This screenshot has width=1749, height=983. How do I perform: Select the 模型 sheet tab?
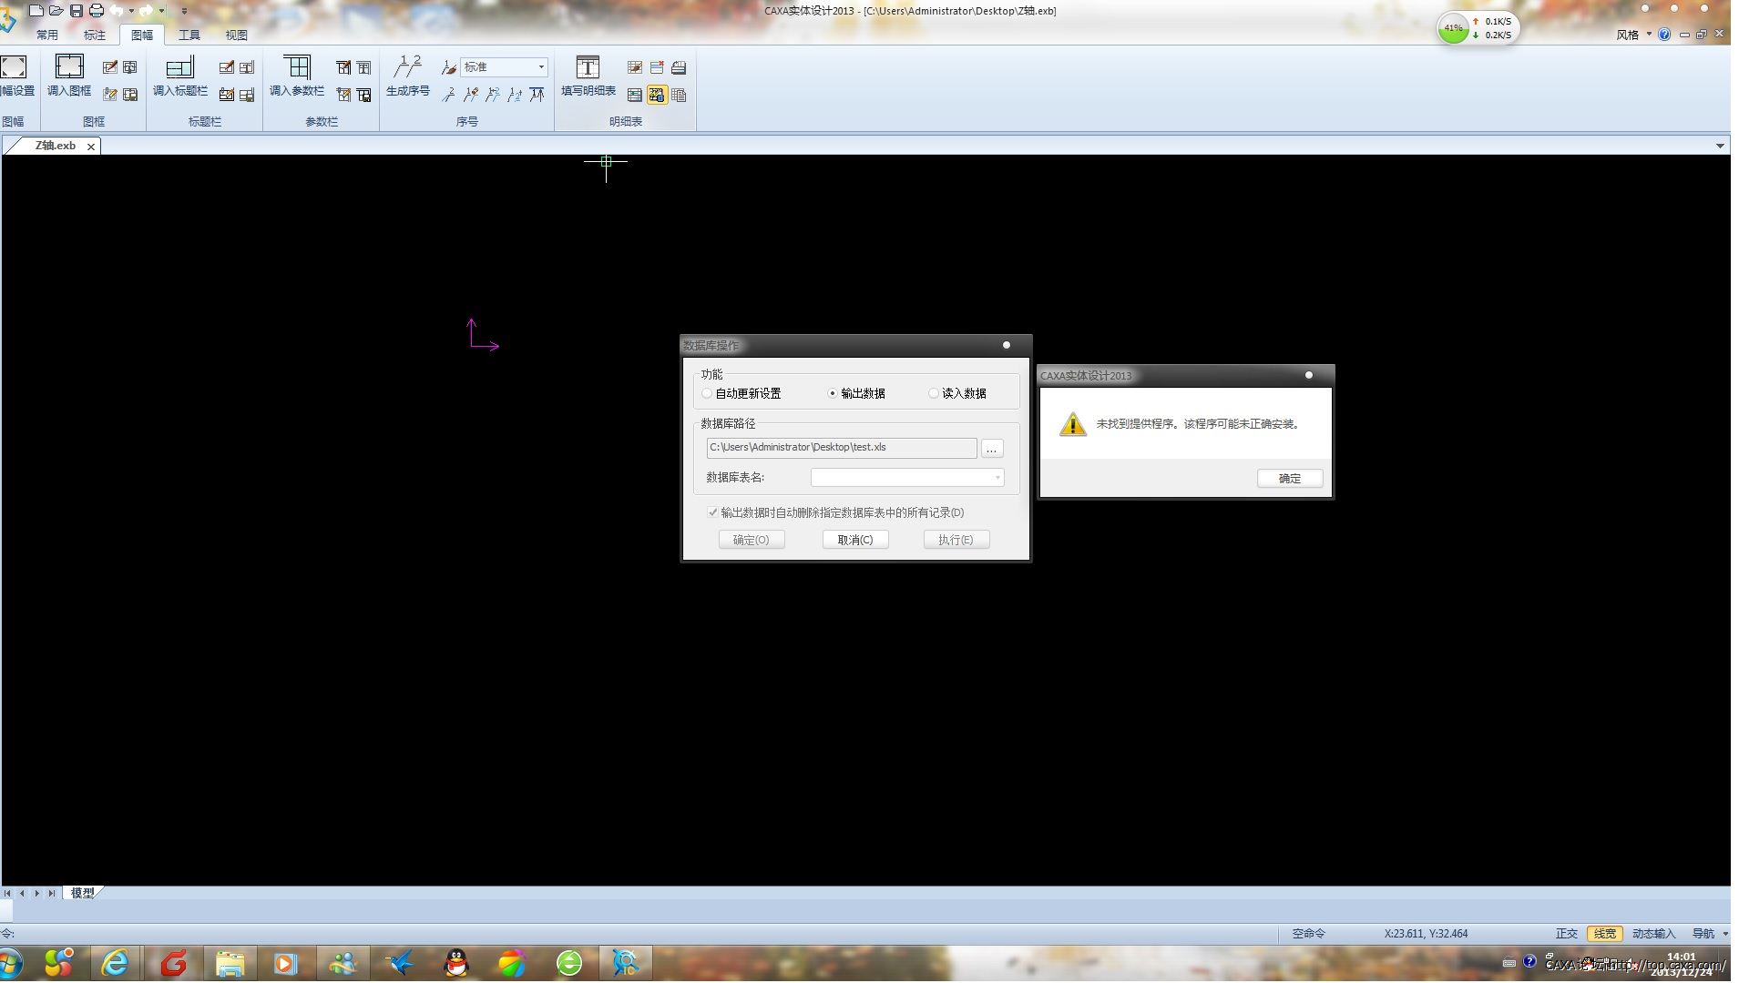pyautogui.click(x=83, y=893)
